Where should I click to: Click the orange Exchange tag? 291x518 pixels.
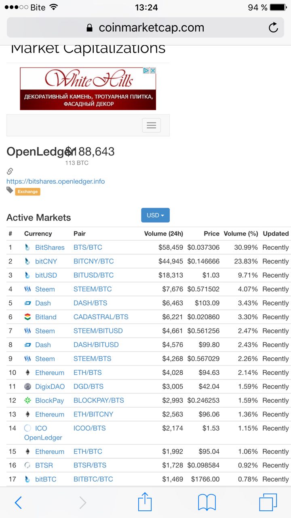coord(27,191)
